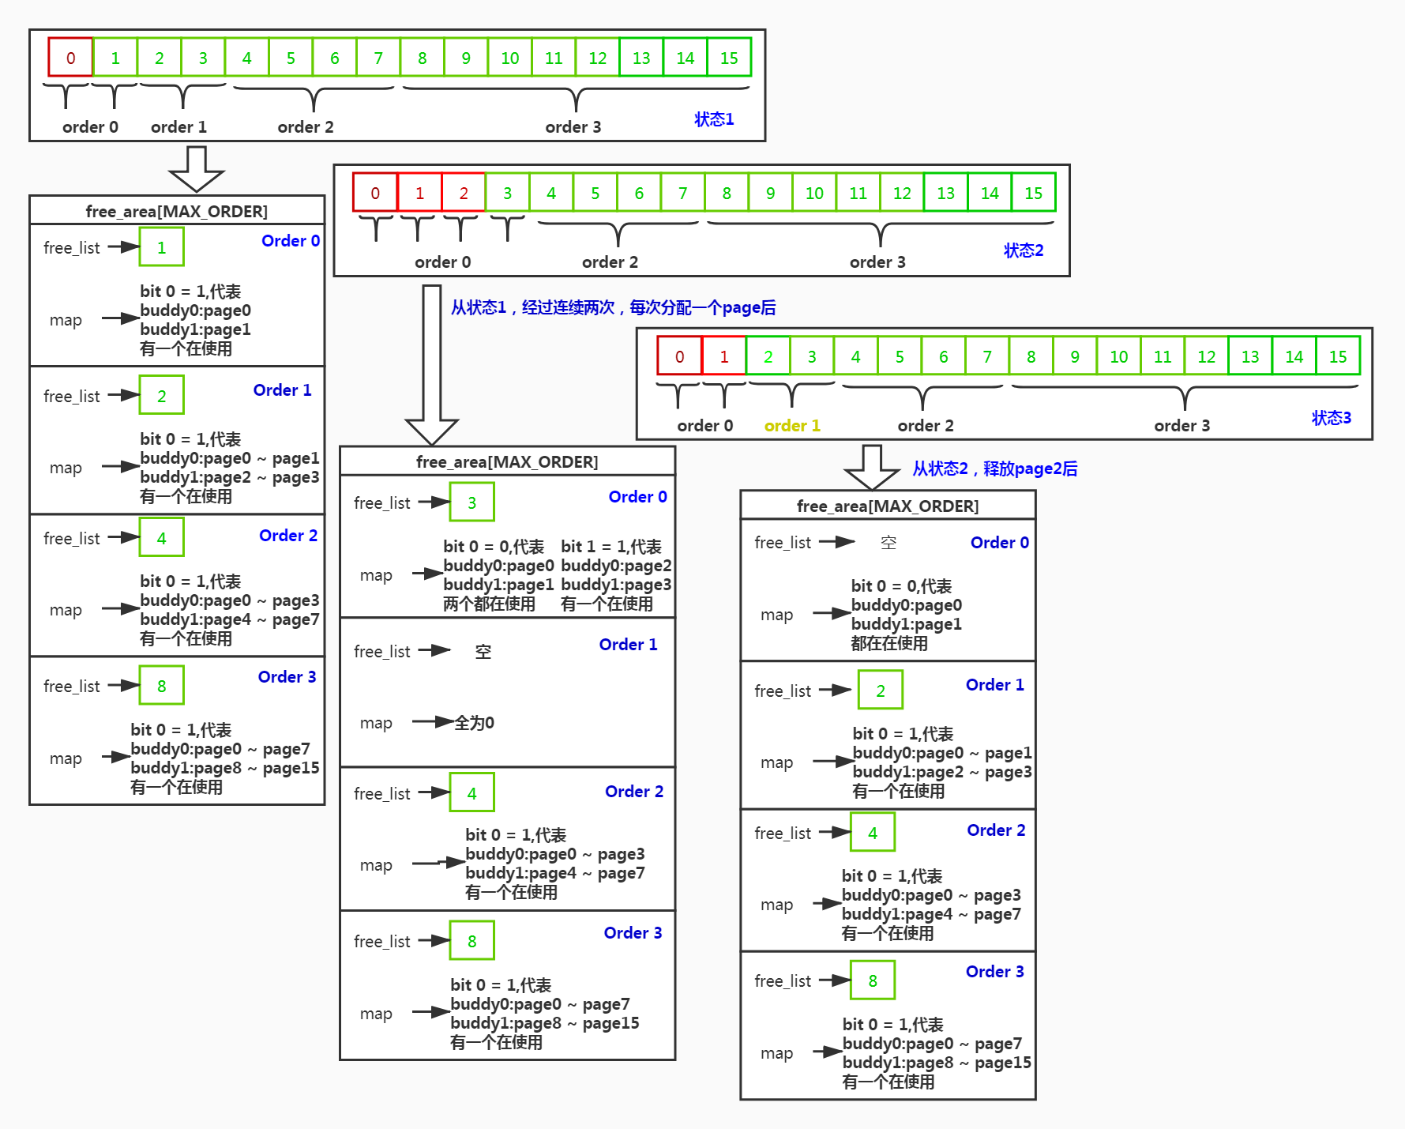Expand the Order 0 free_list marked 空
The width and height of the screenshot is (1405, 1129).
coord(888,542)
